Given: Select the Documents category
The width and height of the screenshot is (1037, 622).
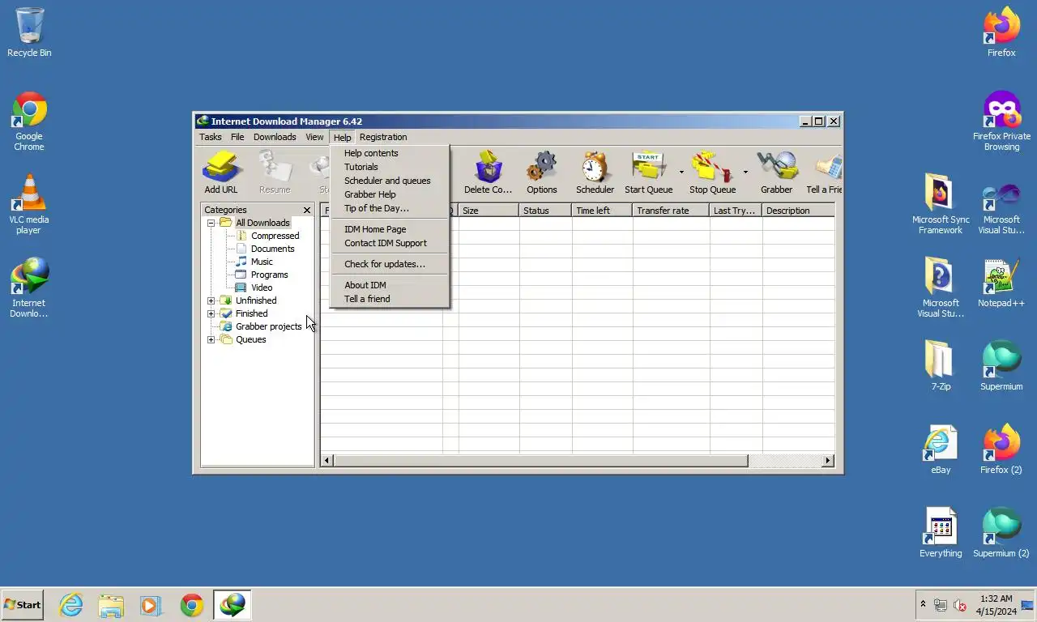Looking at the screenshot, I should (265, 249).
